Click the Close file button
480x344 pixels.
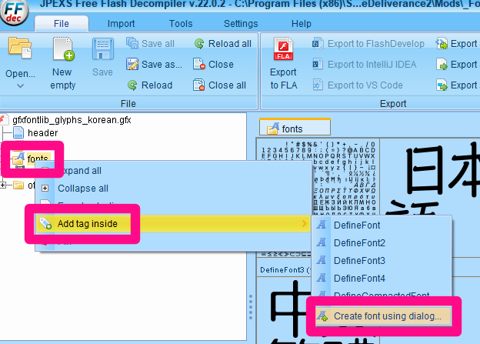tap(213, 65)
